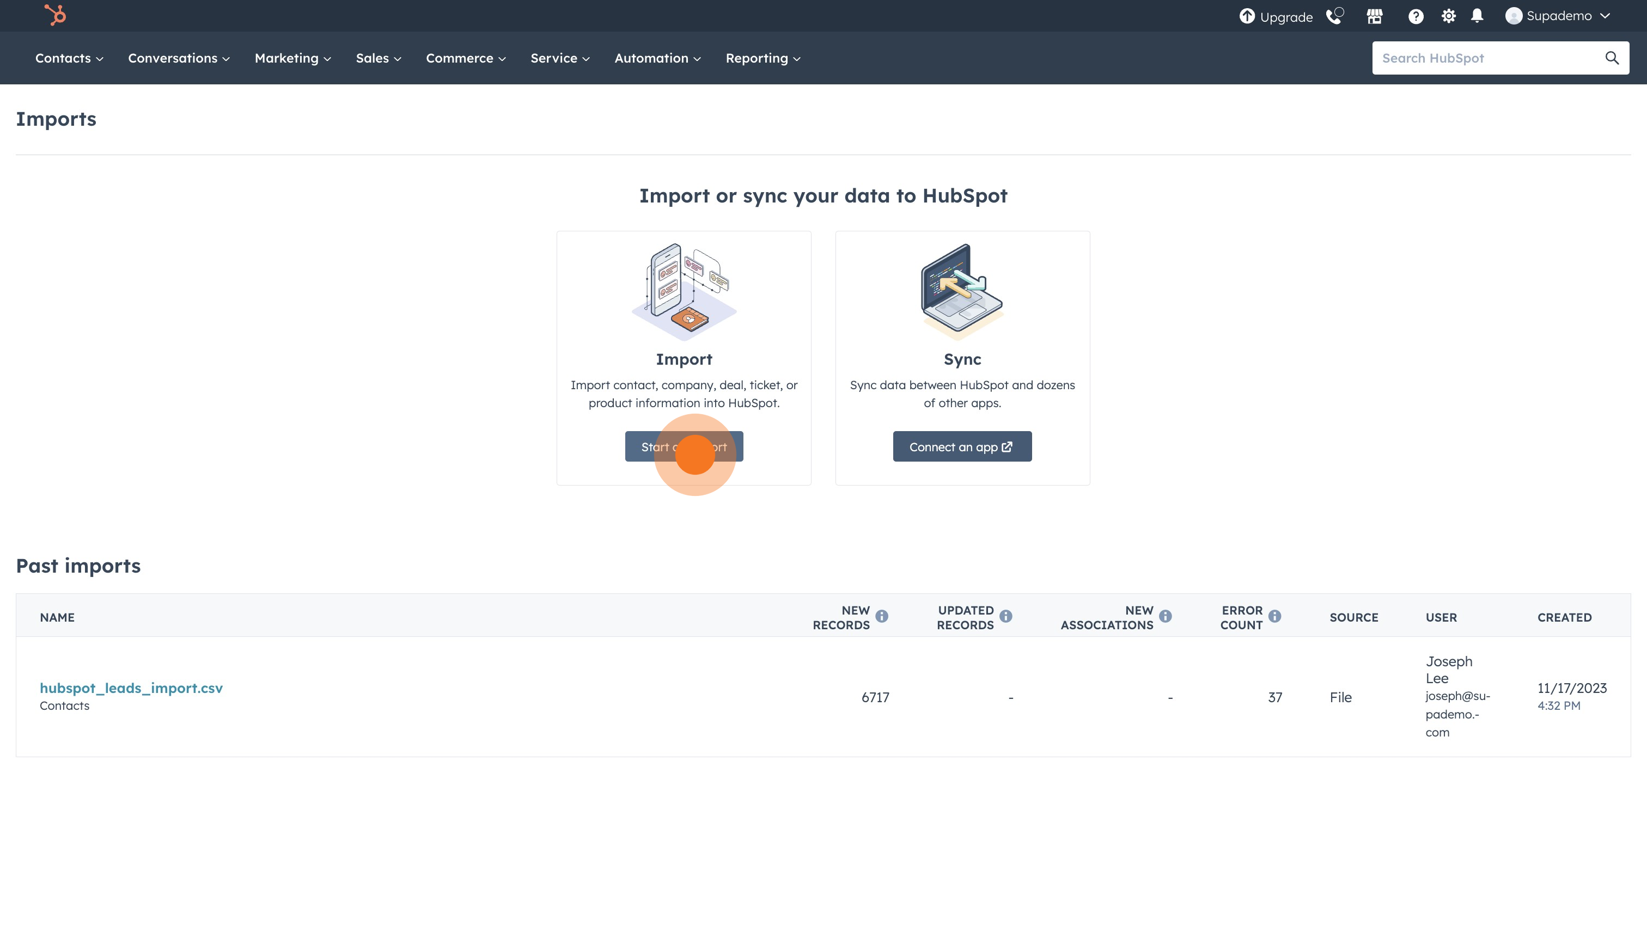Click the 11/17/2023 created date
Screen dimensions: 1647x933
point(1572,688)
